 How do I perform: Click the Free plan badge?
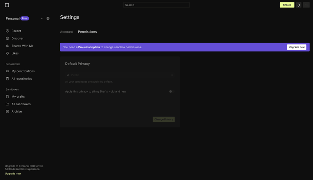click(25, 18)
